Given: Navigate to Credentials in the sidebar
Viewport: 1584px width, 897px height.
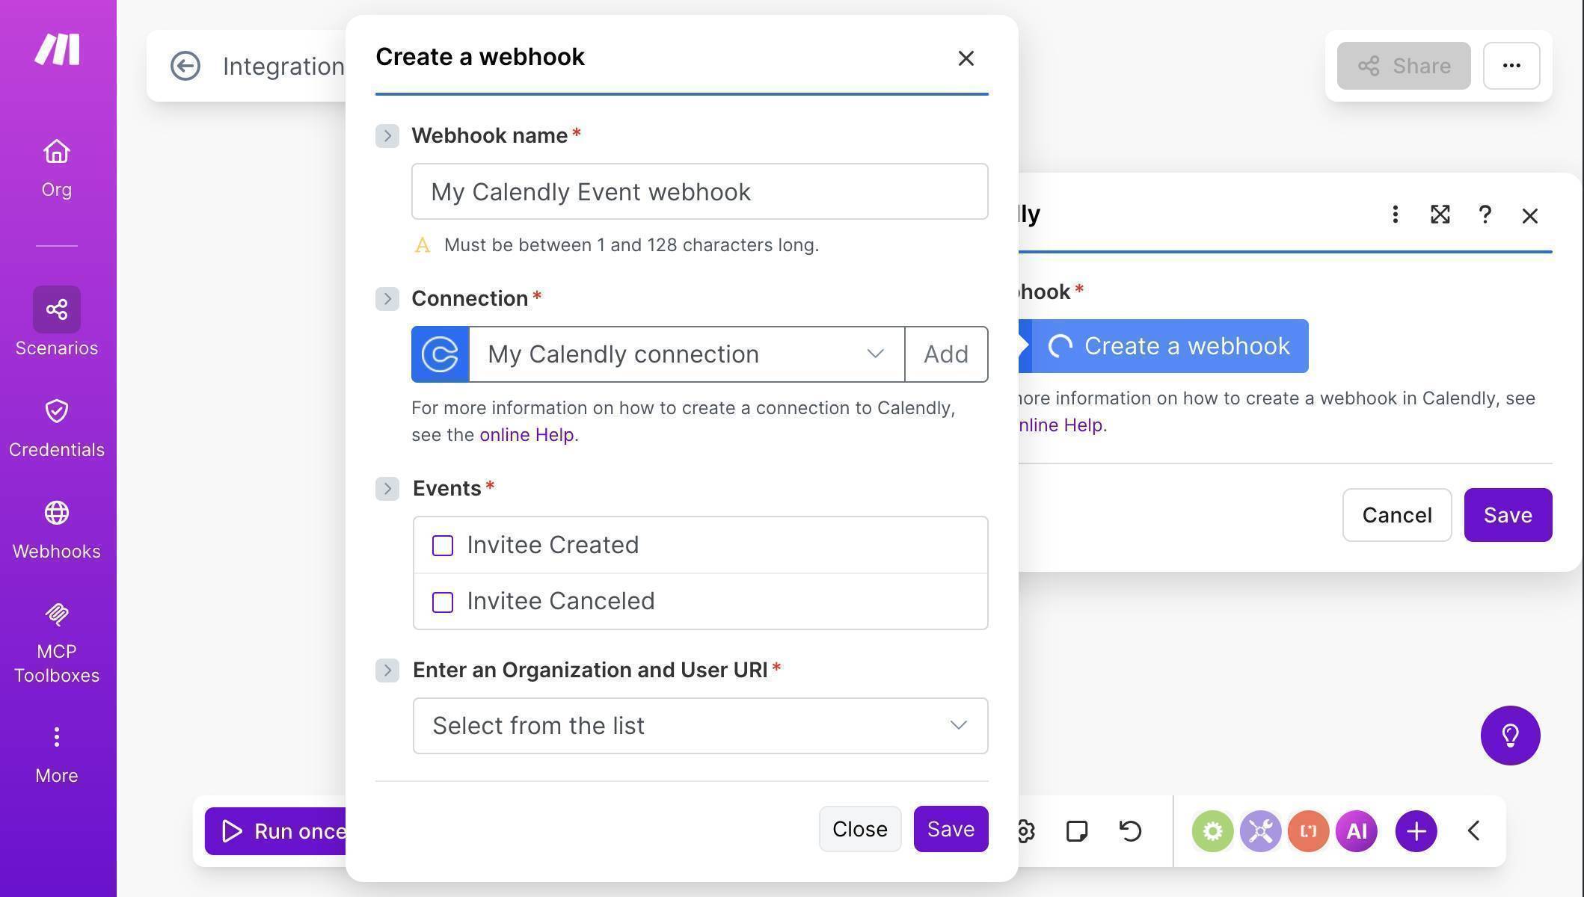Looking at the screenshot, I should (56, 426).
